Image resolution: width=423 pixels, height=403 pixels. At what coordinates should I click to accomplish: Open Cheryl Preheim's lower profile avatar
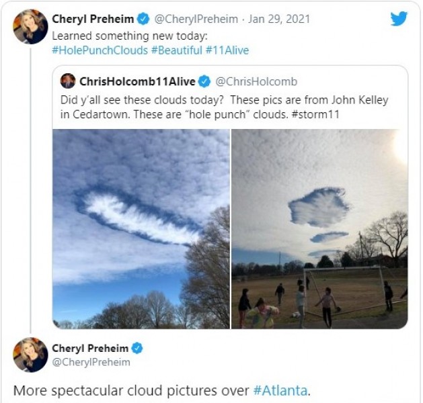coord(30,355)
